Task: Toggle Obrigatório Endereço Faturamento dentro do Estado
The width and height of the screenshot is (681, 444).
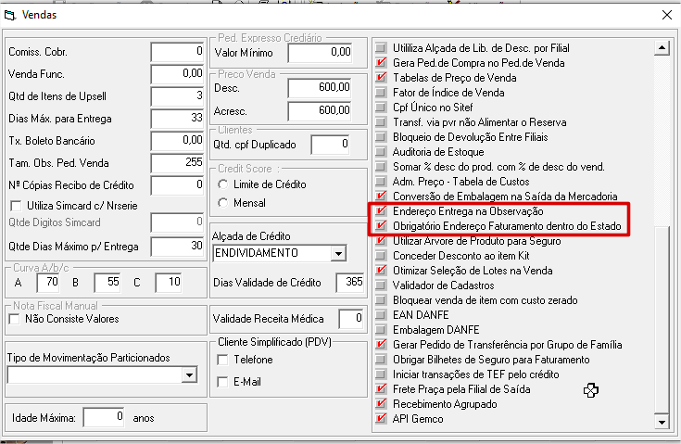Action: pos(381,226)
